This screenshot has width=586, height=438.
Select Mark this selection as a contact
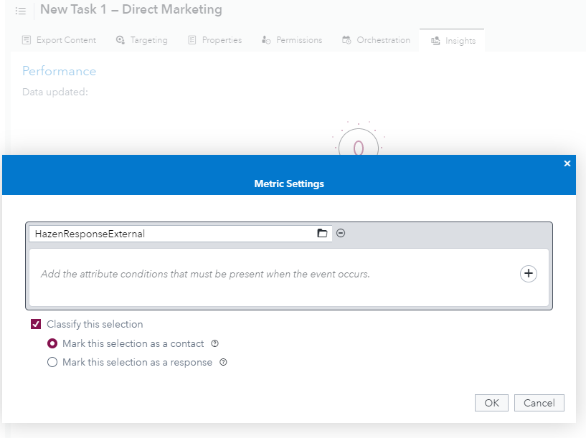[x=51, y=343]
